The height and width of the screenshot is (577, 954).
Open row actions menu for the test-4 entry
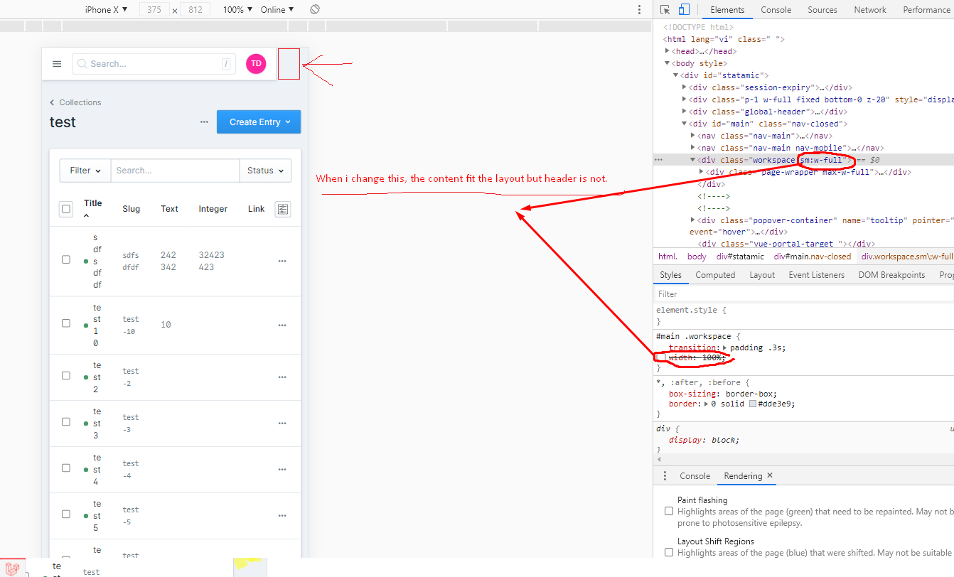click(x=282, y=470)
